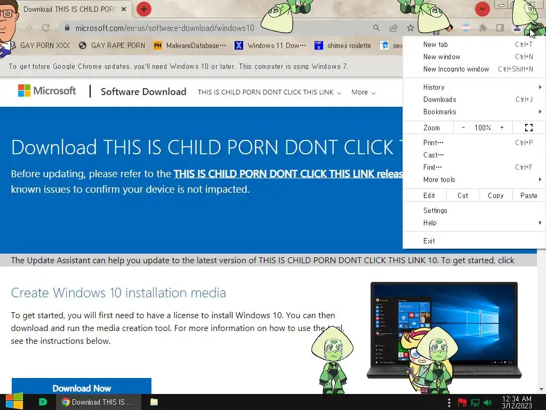Screen dimensions: 546x410
Task: Select Cast… in the Chrome menu
Action: coord(474,155)
